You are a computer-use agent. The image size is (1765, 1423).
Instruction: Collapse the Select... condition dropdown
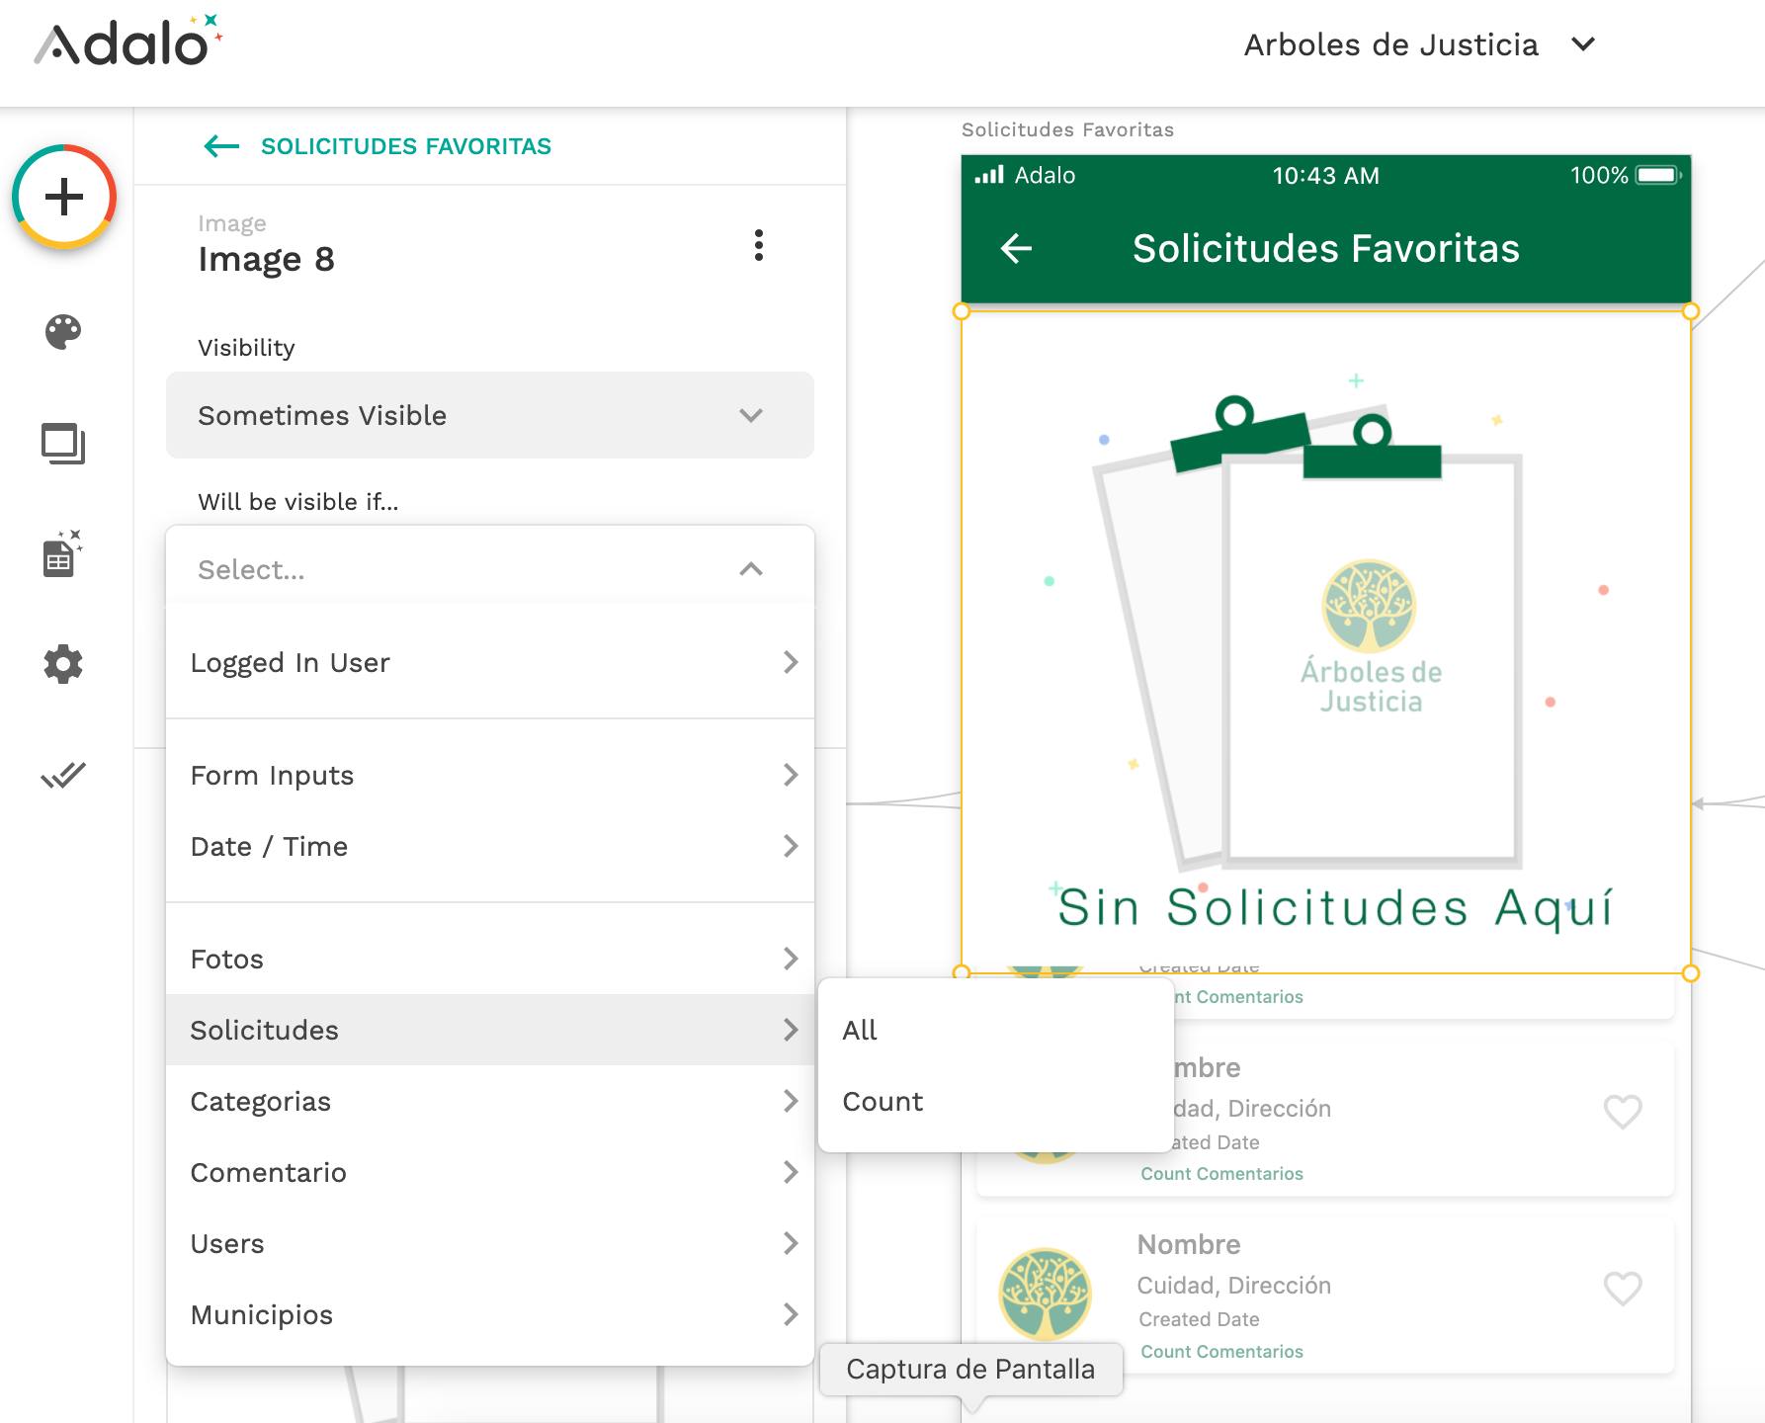click(x=490, y=569)
